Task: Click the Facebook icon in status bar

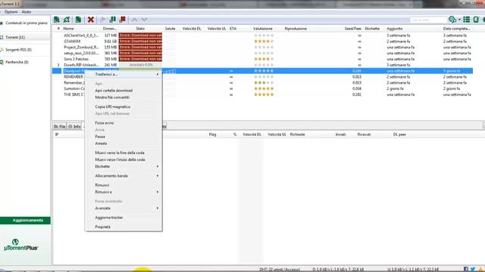Action: coord(466,269)
